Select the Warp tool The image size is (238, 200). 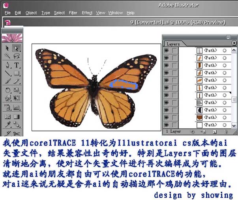7,98
